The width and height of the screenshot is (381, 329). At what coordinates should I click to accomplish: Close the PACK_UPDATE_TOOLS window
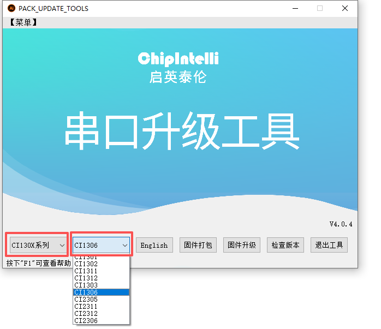(x=345, y=8)
